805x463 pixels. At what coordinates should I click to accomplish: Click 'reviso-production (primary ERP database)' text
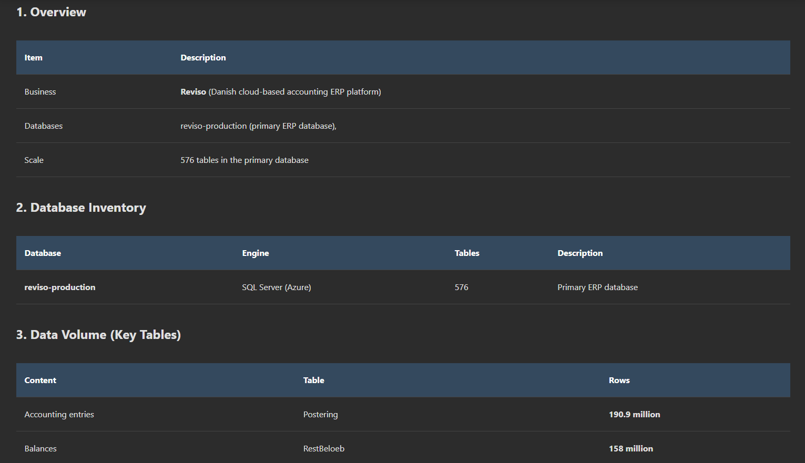coord(258,126)
